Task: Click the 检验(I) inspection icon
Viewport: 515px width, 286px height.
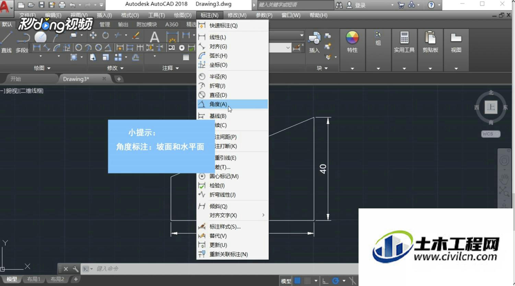Action: point(202,185)
